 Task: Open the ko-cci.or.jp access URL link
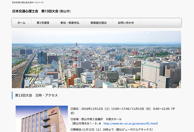[x=130, y=123]
